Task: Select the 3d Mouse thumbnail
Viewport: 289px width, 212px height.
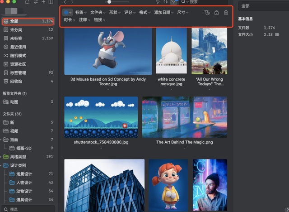Action: (108, 51)
